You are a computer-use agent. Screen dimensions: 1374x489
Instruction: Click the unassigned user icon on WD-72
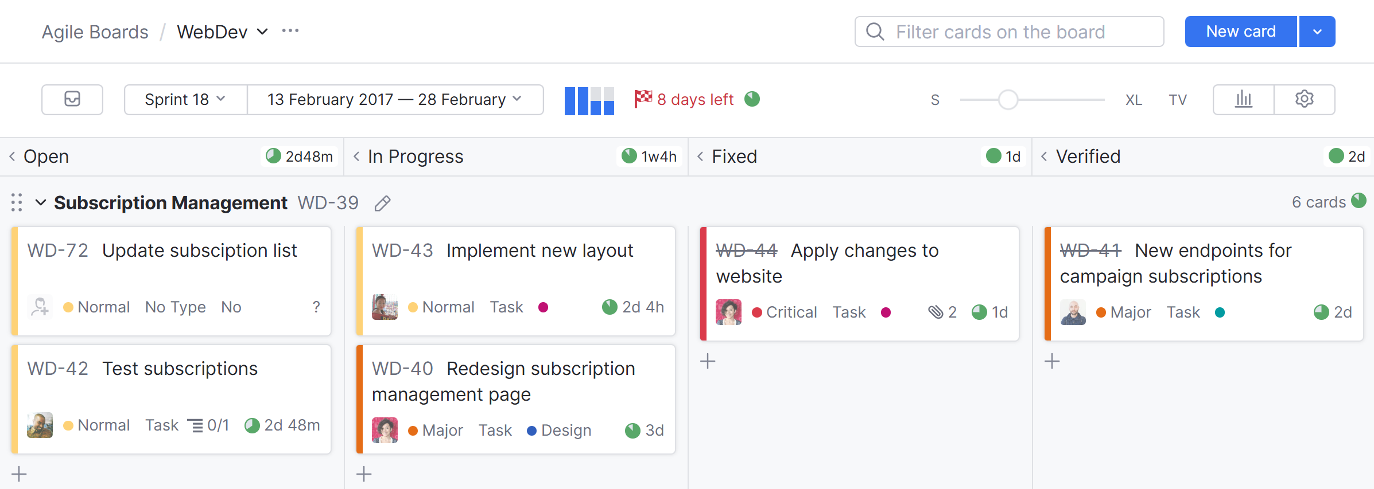40,307
